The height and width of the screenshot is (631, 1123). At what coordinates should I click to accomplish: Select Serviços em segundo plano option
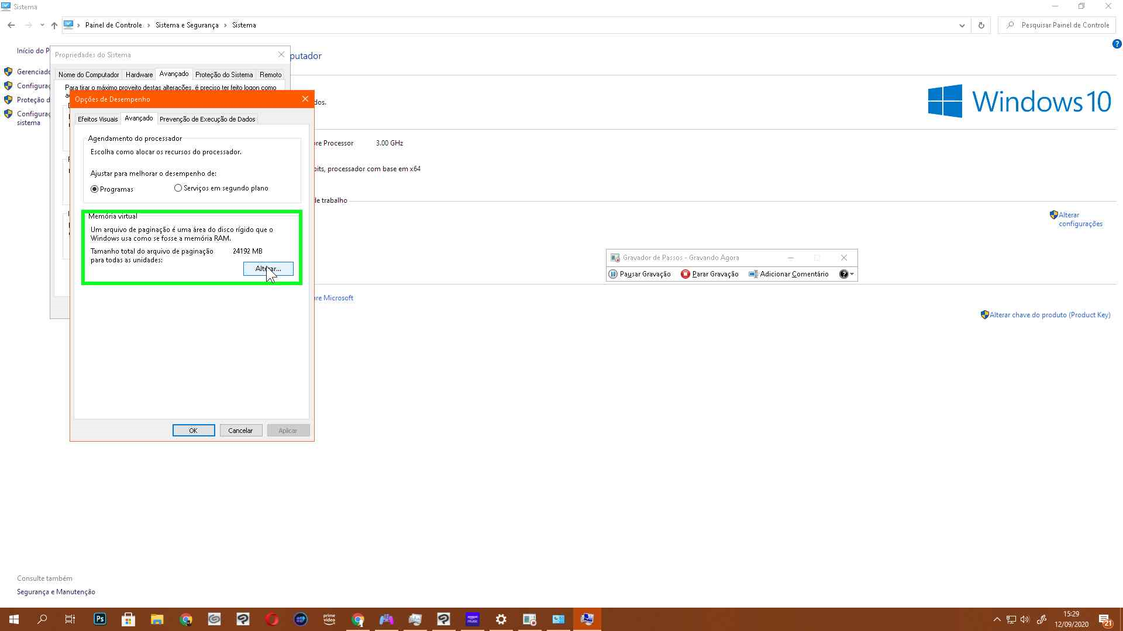click(178, 188)
